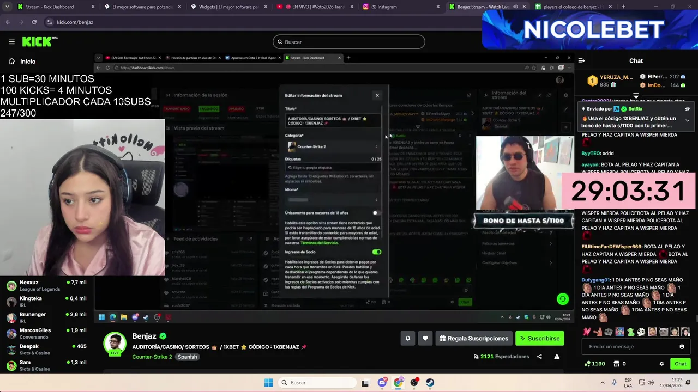Share the stream via share icon
The image size is (698, 392).
tap(539, 357)
